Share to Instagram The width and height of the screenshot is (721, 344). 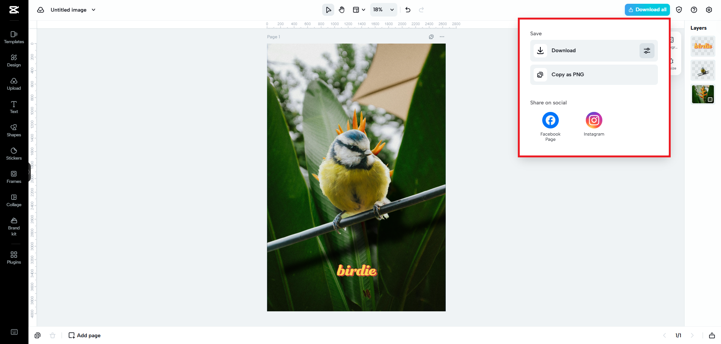(594, 121)
